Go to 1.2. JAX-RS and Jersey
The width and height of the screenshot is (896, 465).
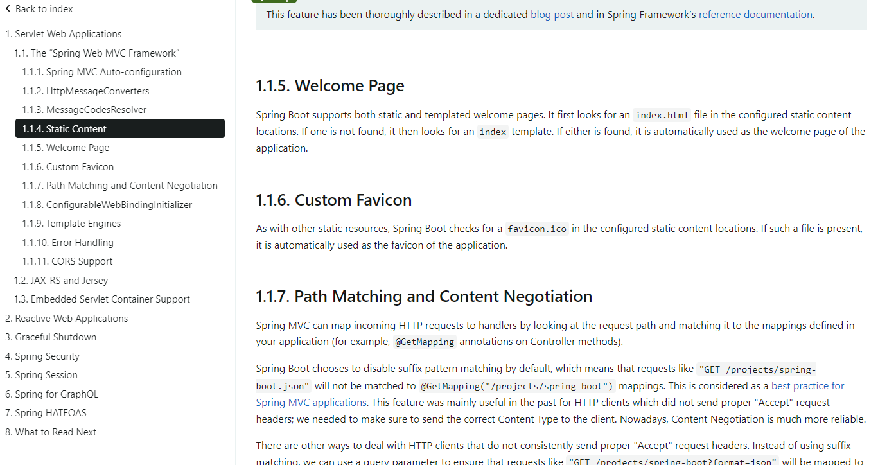(x=61, y=281)
